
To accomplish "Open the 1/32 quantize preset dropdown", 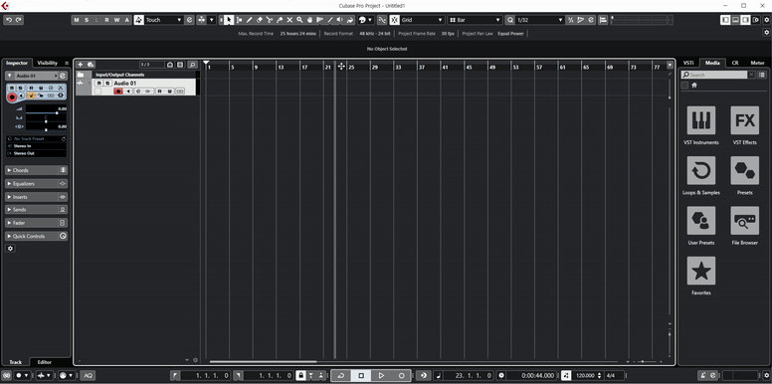I will click(539, 20).
